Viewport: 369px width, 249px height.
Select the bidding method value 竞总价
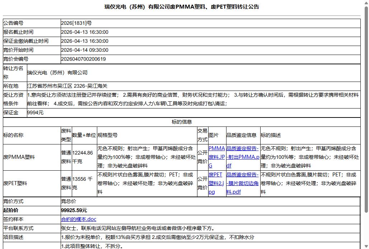click(x=69, y=202)
